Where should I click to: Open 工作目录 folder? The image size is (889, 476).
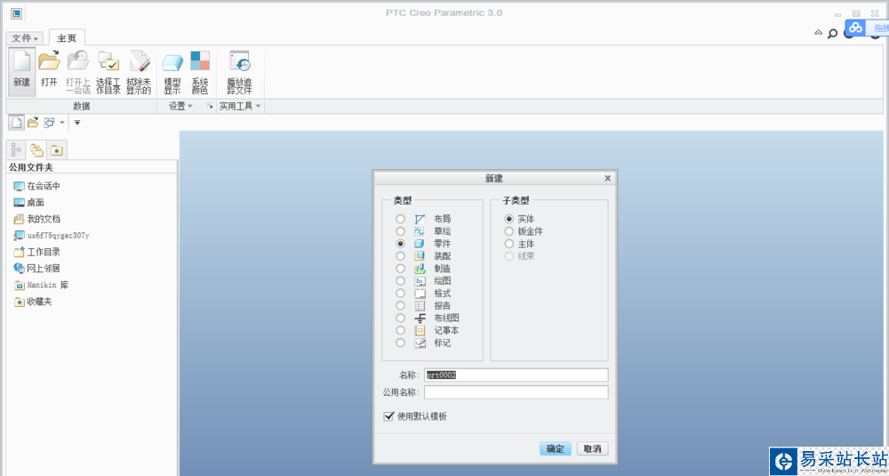click(x=36, y=252)
